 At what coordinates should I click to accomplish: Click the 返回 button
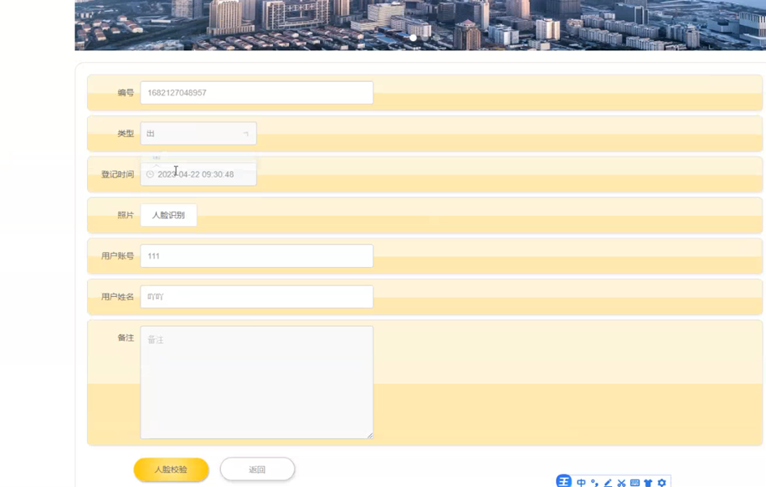coord(258,469)
